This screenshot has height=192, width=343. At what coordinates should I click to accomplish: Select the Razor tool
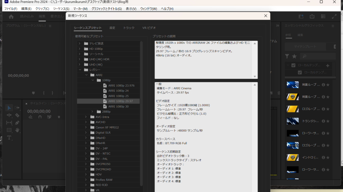(x=17, y=115)
